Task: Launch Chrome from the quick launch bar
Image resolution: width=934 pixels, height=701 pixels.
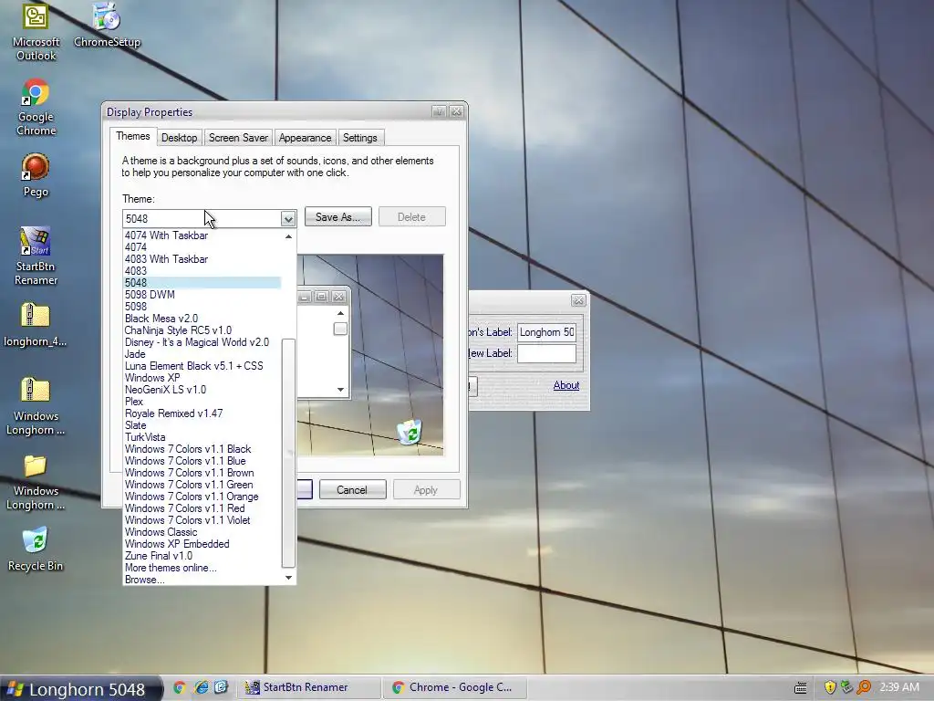Action: [x=180, y=688]
